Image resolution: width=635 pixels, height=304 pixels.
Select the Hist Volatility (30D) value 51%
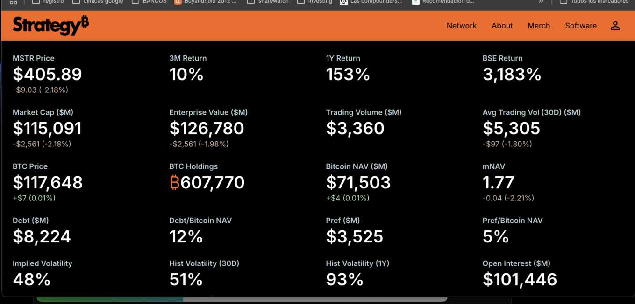(186, 279)
